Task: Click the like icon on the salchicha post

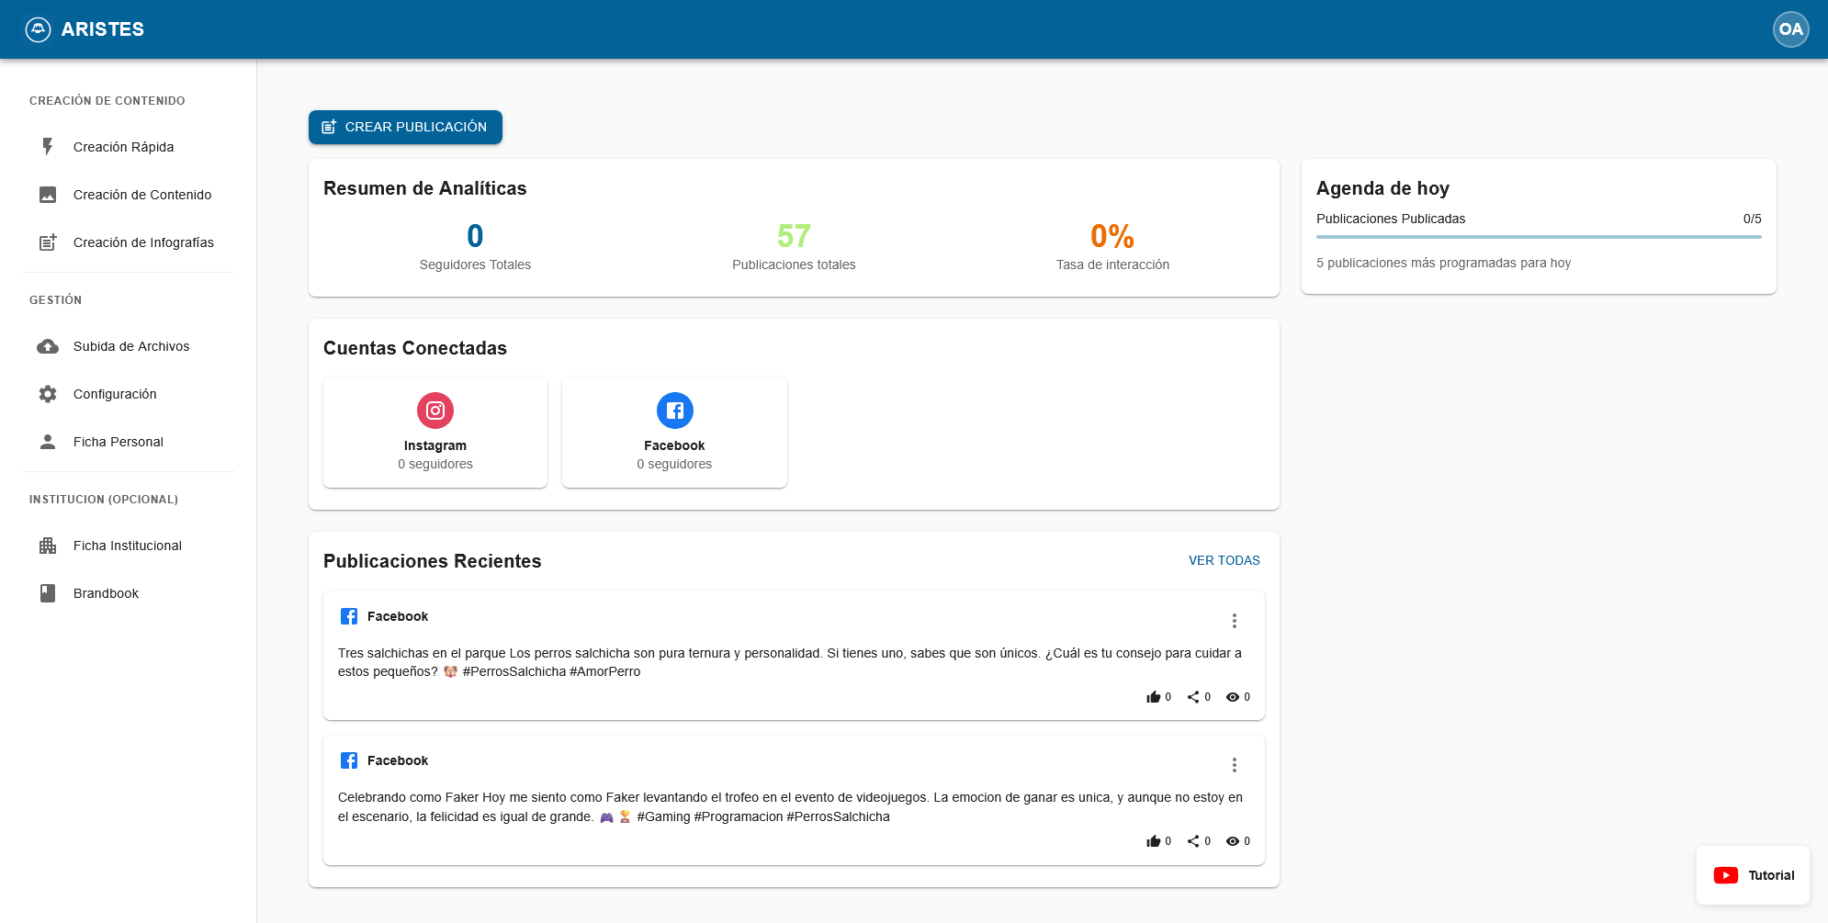Action: coord(1154,696)
